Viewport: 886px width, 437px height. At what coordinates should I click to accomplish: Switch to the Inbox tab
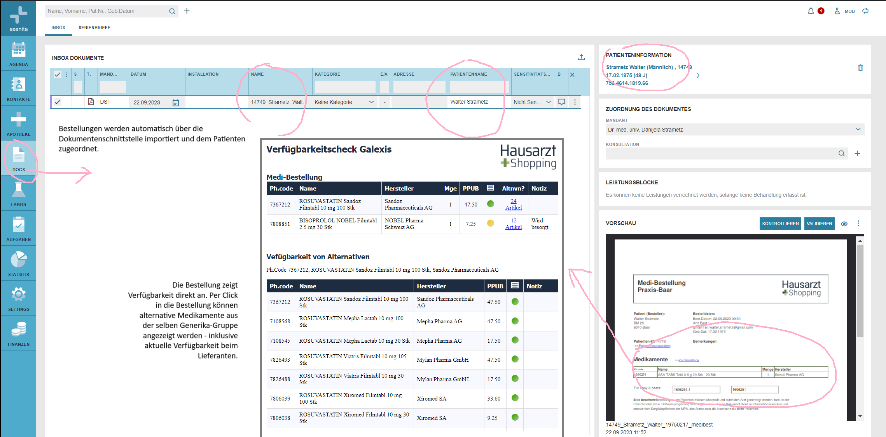(58, 28)
